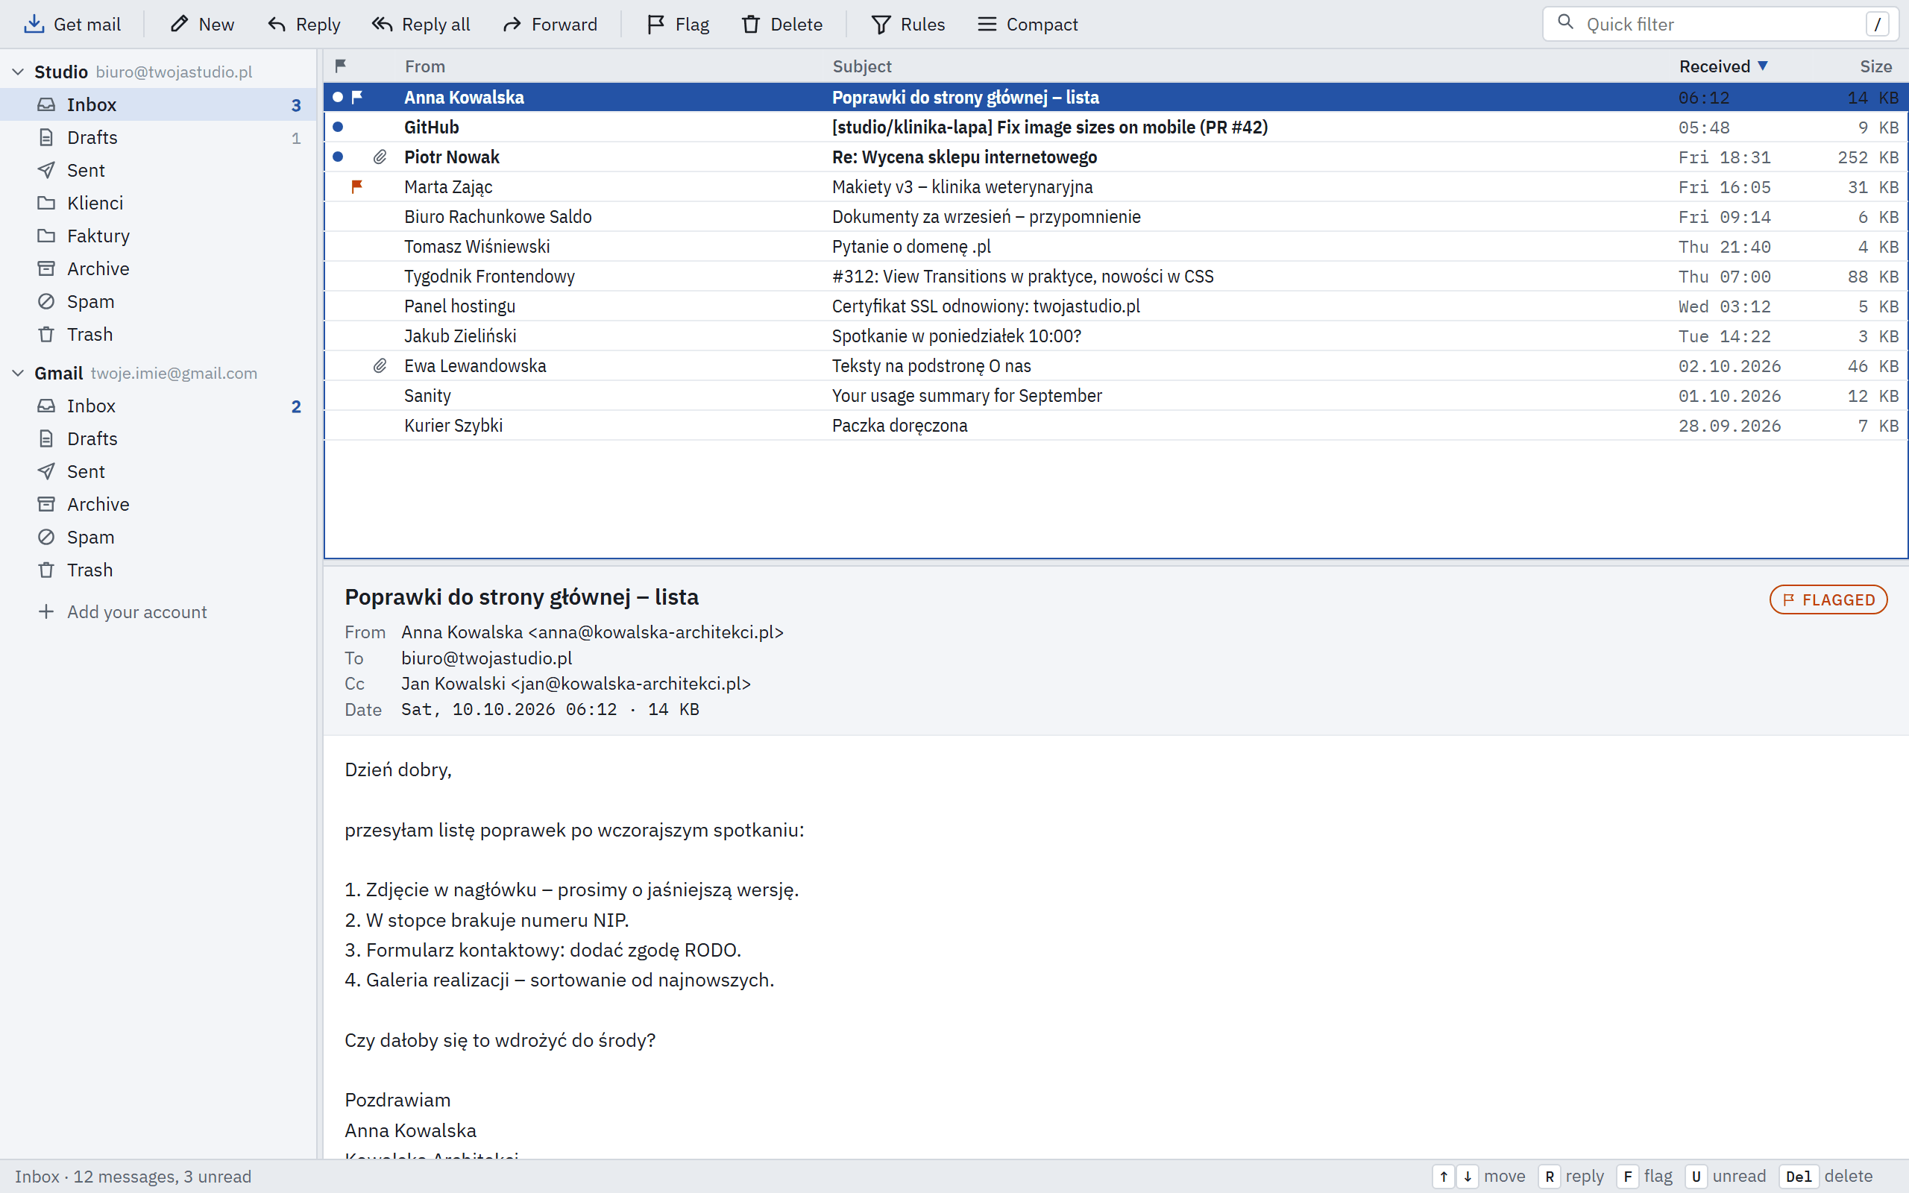1909x1193 pixels.
Task: Click the Cc address jan@kowalska-architekci.pl
Action: [630, 684]
